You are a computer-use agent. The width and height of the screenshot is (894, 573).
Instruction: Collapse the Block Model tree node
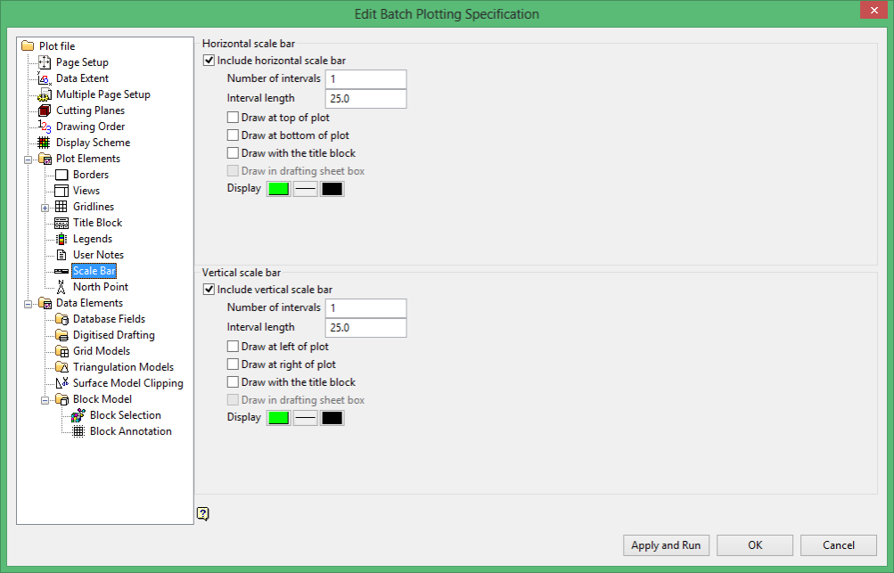(45, 400)
